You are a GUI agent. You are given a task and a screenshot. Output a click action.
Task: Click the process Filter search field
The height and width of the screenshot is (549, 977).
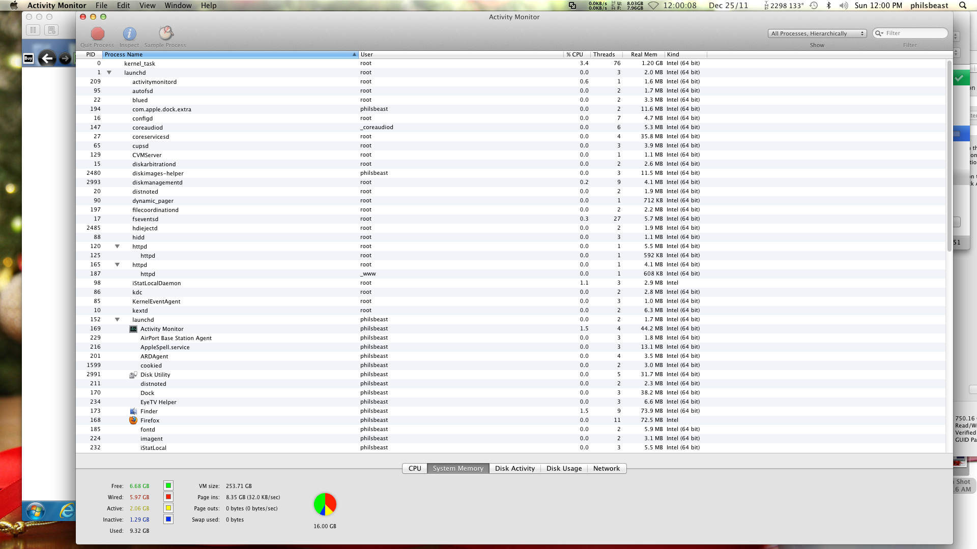[x=915, y=34]
